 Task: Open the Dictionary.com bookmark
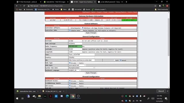click(43, 9)
